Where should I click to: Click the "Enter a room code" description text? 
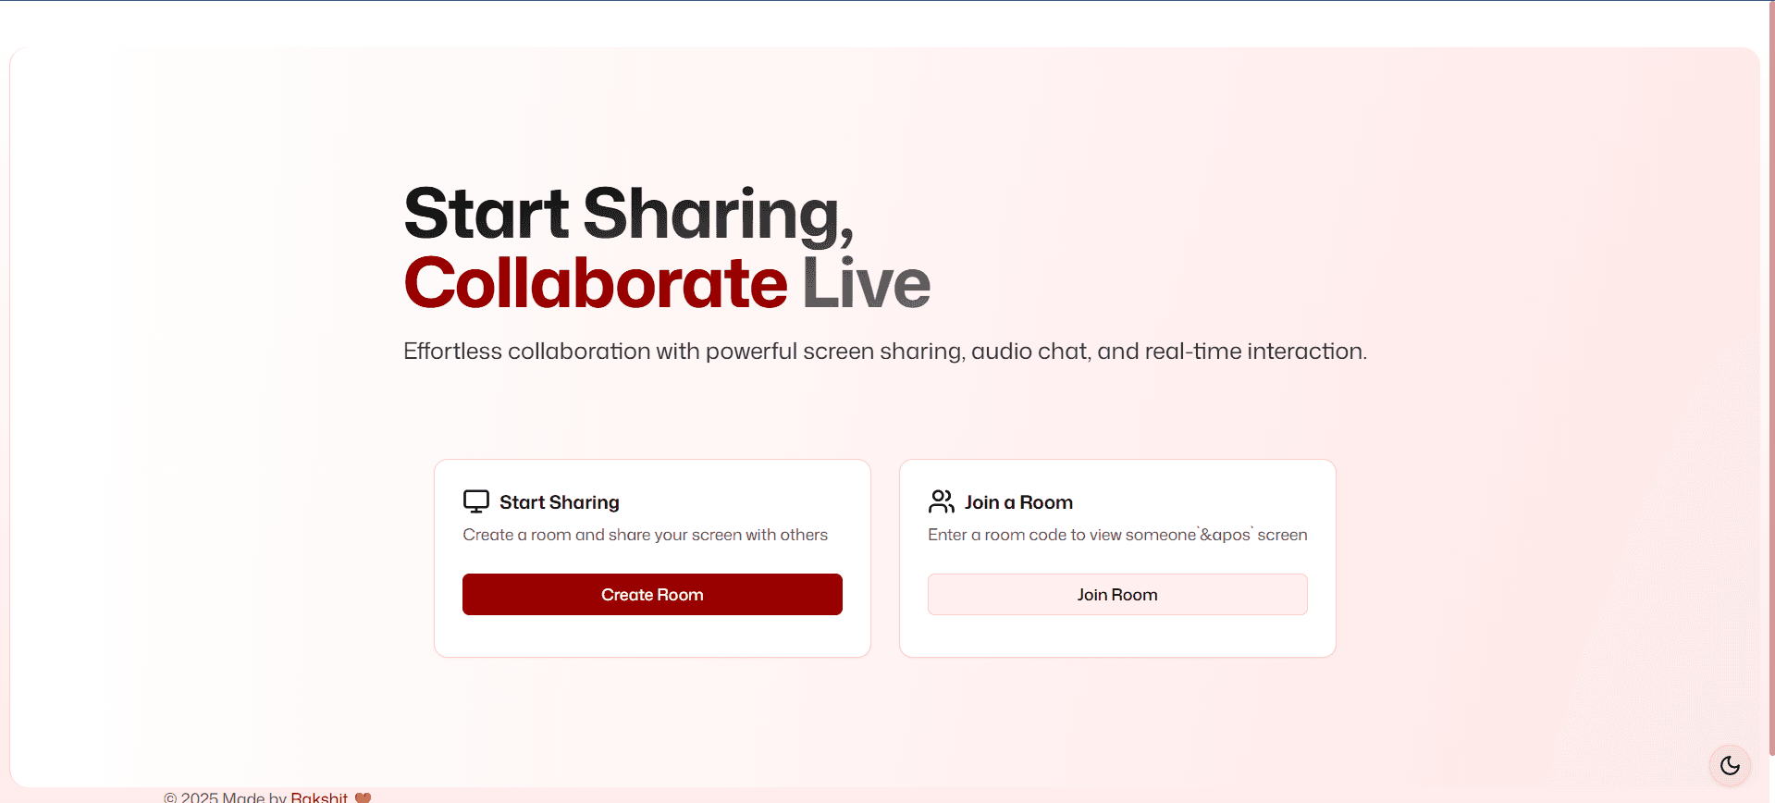pyautogui.click(x=1117, y=535)
